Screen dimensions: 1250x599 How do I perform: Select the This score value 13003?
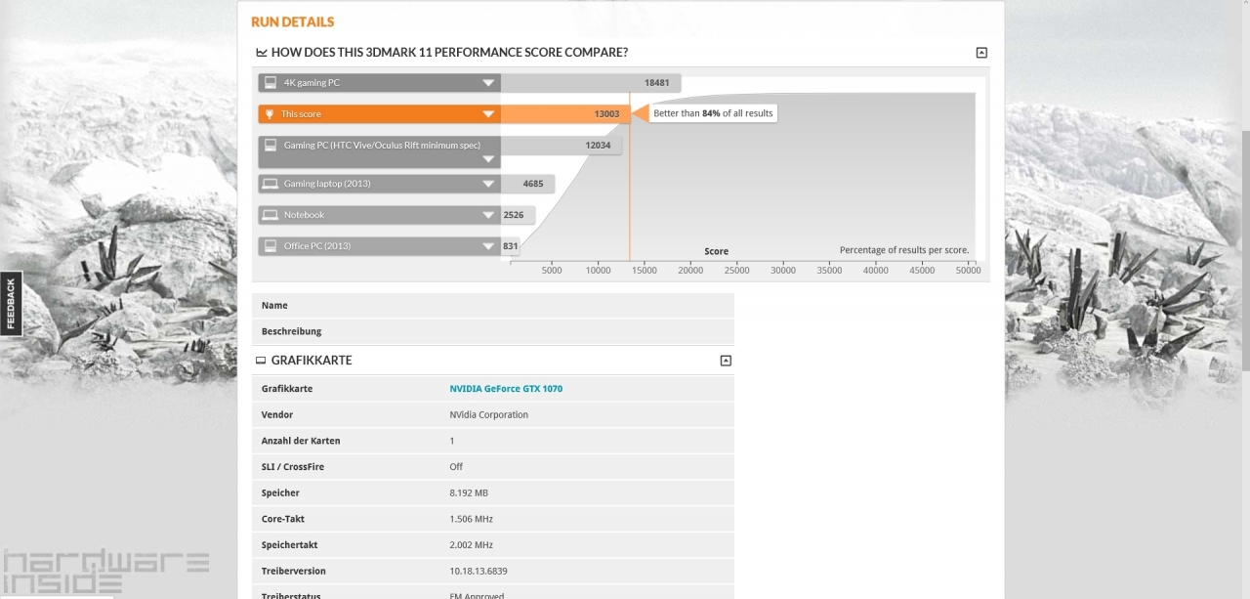pyautogui.click(x=606, y=114)
